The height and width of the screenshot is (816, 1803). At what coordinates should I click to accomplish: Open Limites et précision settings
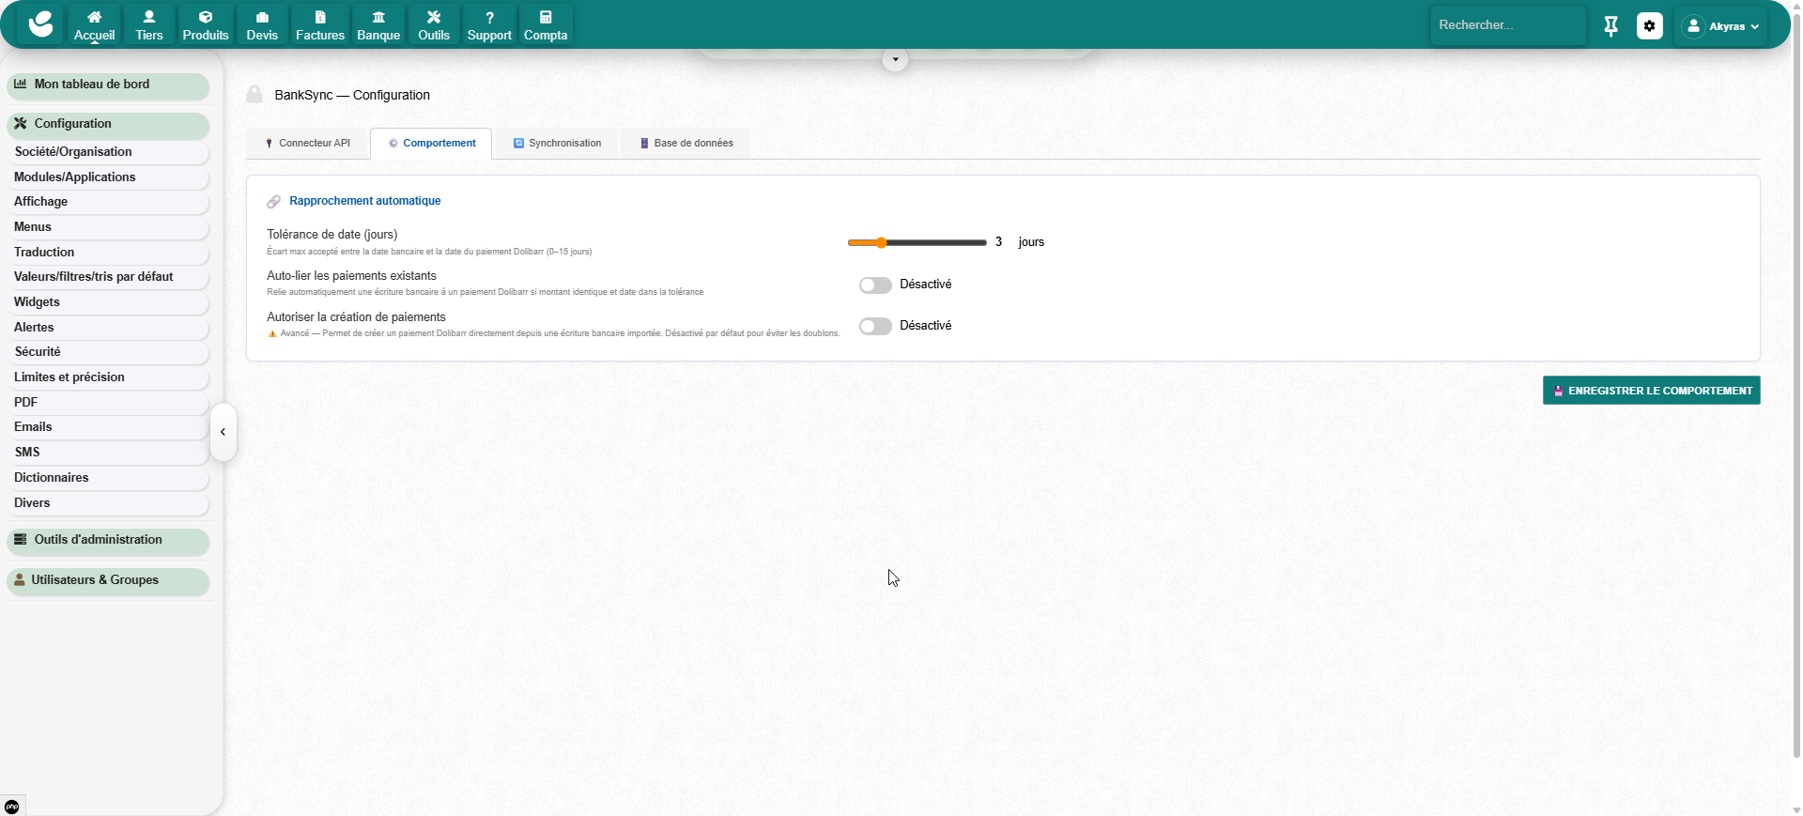click(x=108, y=377)
